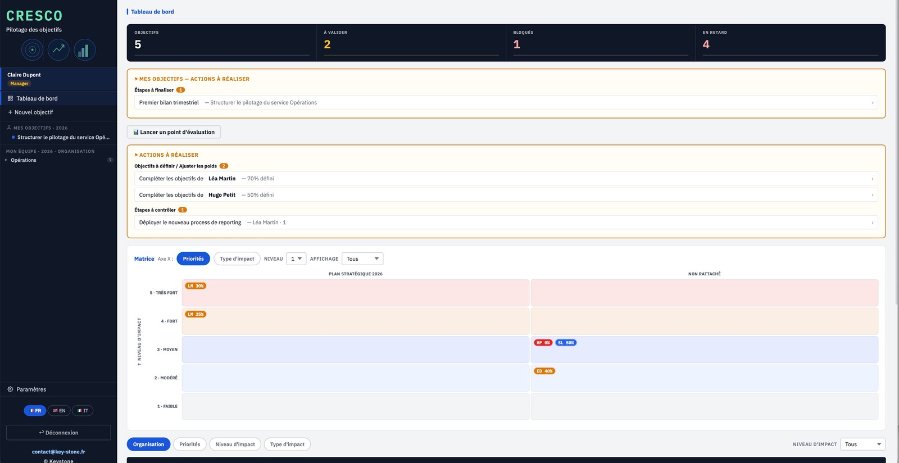This screenshot has height=463, width=899.
Task: Open Niveau d'impact dropdown at bottom right
Action: pyautogui.click(x=863, y=444)
